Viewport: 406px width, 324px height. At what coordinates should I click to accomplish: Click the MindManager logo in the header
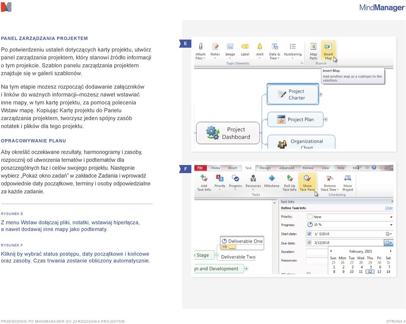coord(382,8)
